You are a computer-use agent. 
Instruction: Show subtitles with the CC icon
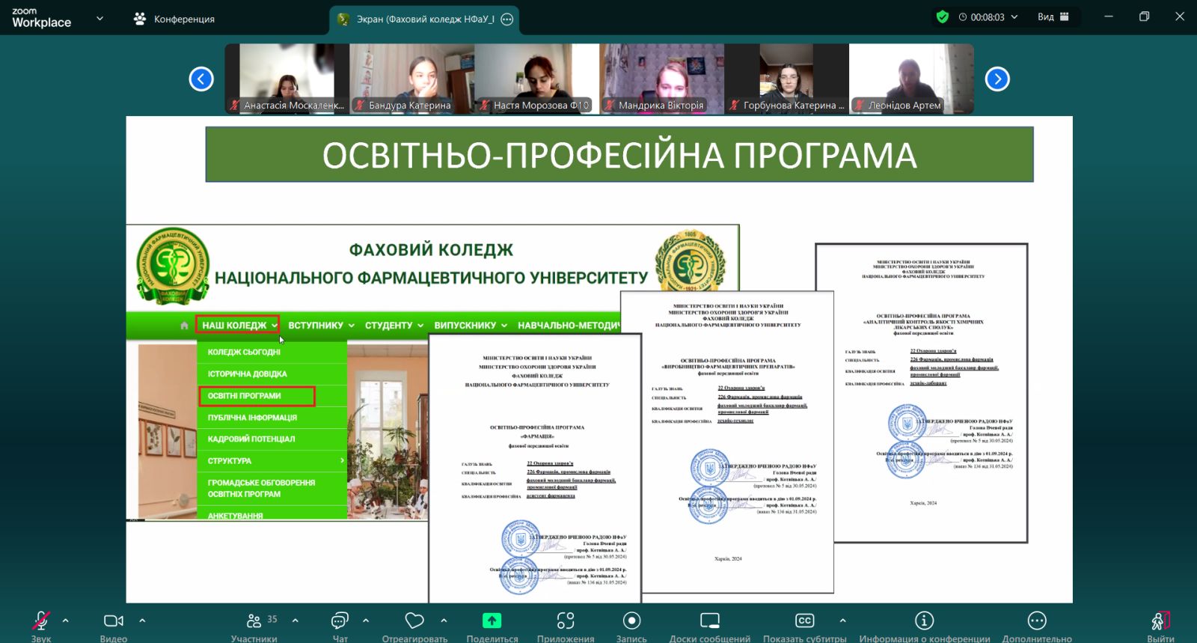point(804,621)
